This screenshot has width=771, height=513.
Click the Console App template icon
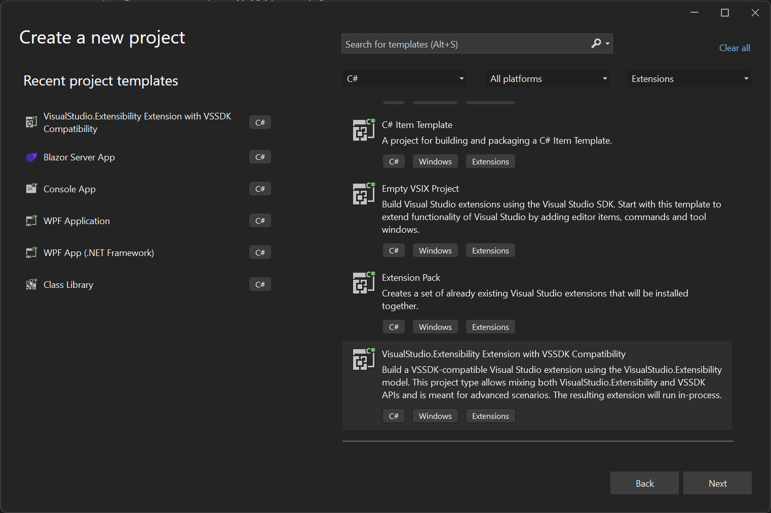pos(31,189)
